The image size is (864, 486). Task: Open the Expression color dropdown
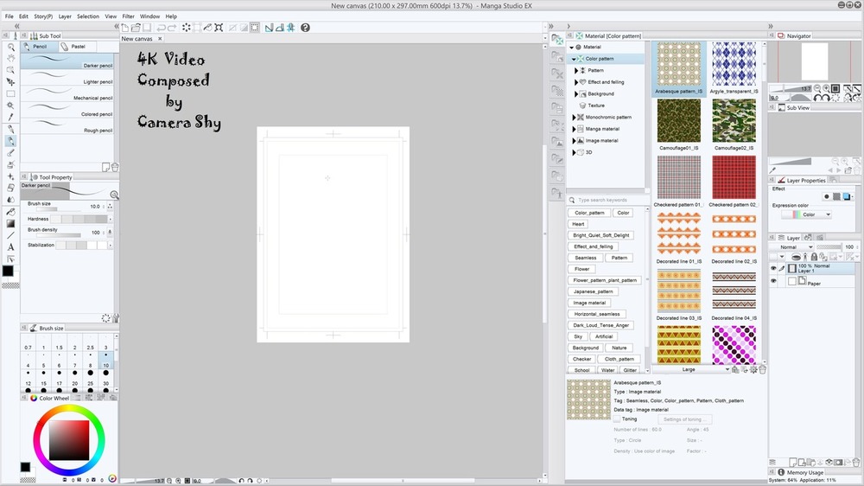807,214
